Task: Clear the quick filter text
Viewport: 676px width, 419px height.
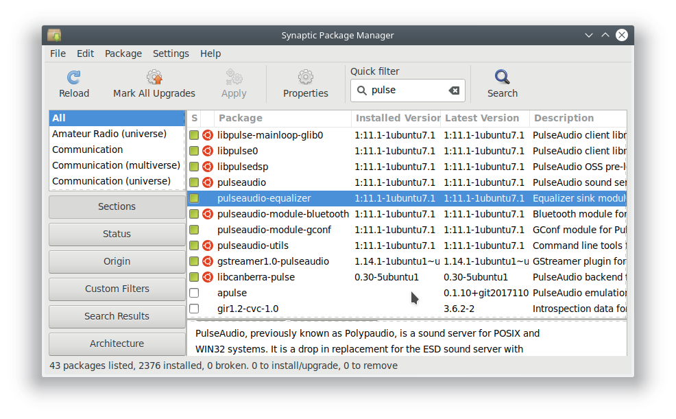Action: click(x=454, y=91)
